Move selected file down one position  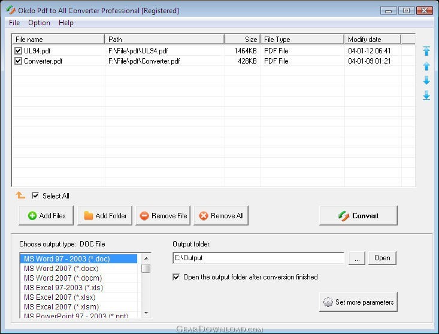point(426,80)
